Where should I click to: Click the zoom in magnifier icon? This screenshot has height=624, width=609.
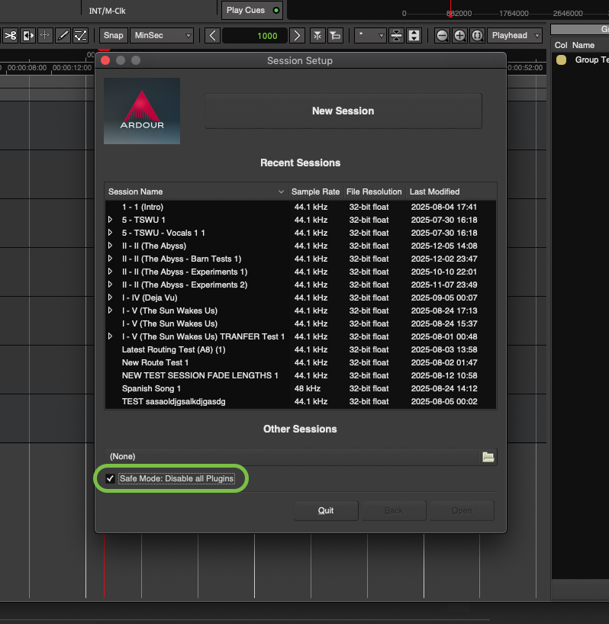click(459, 36)
